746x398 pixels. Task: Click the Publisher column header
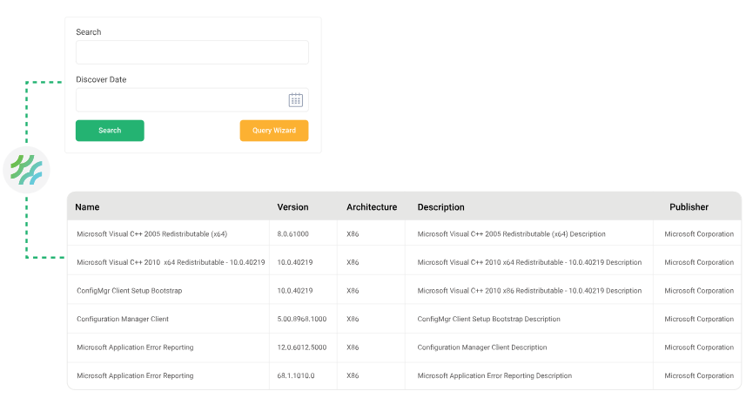(x=689, y=207)
